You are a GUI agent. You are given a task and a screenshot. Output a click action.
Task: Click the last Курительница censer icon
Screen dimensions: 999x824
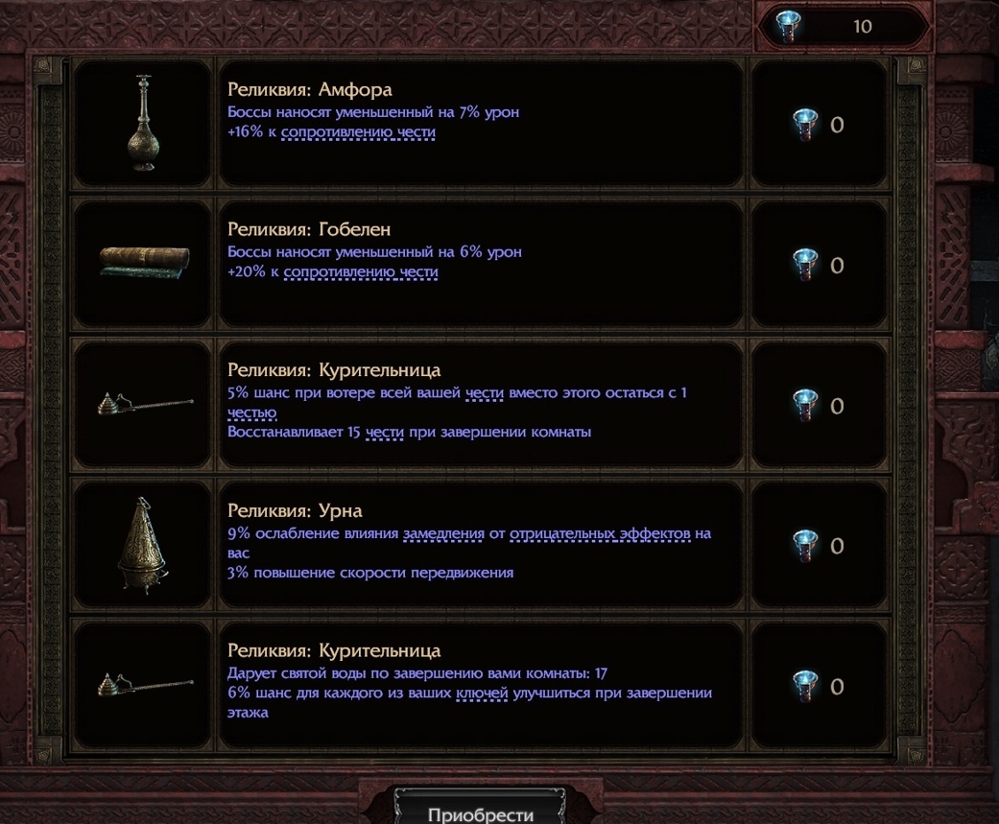(x=145, y=685)
